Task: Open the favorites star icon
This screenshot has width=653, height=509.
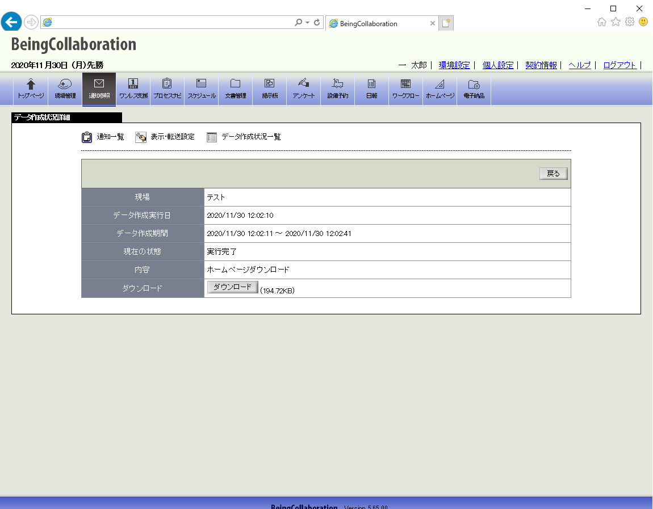Action: point(616,22)
